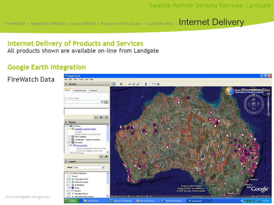Image resolution: width=274 pixels, height=205 pixels.
Task: Stop the Places tour
Action: tap(106, 156)
